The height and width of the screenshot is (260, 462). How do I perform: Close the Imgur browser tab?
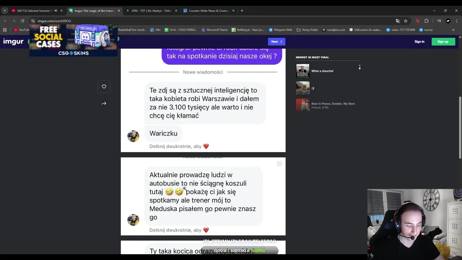[x=119, y=10]
